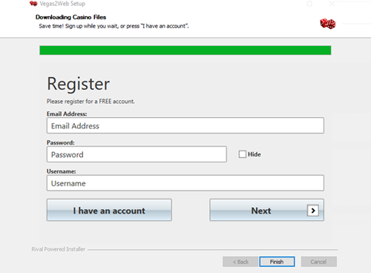Click the Rival Powered Installer label

pos(59,249)
